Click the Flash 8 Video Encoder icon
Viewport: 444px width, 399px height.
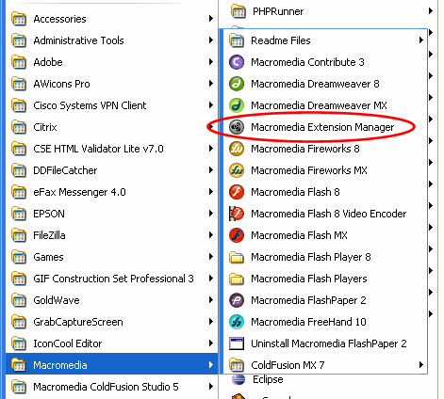(x=237, y=214)
